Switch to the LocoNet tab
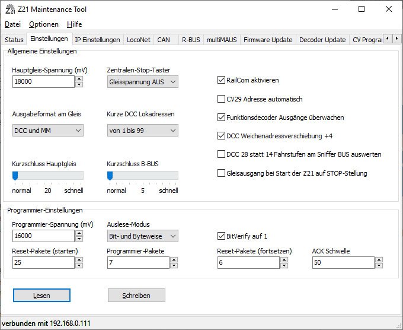Screen dimensions: 403x330 tap(139, 40)
